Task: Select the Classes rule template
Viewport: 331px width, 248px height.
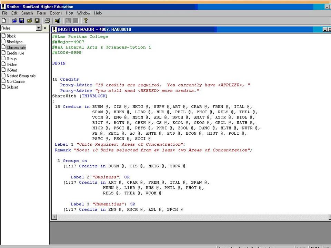Action: [x=16, y=48]
